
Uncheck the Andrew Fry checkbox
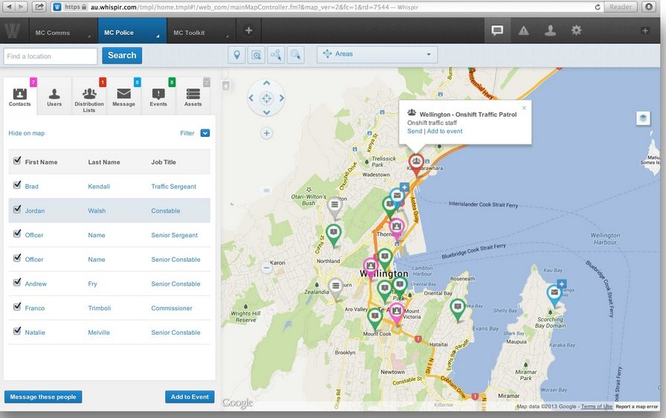point(17,282)
